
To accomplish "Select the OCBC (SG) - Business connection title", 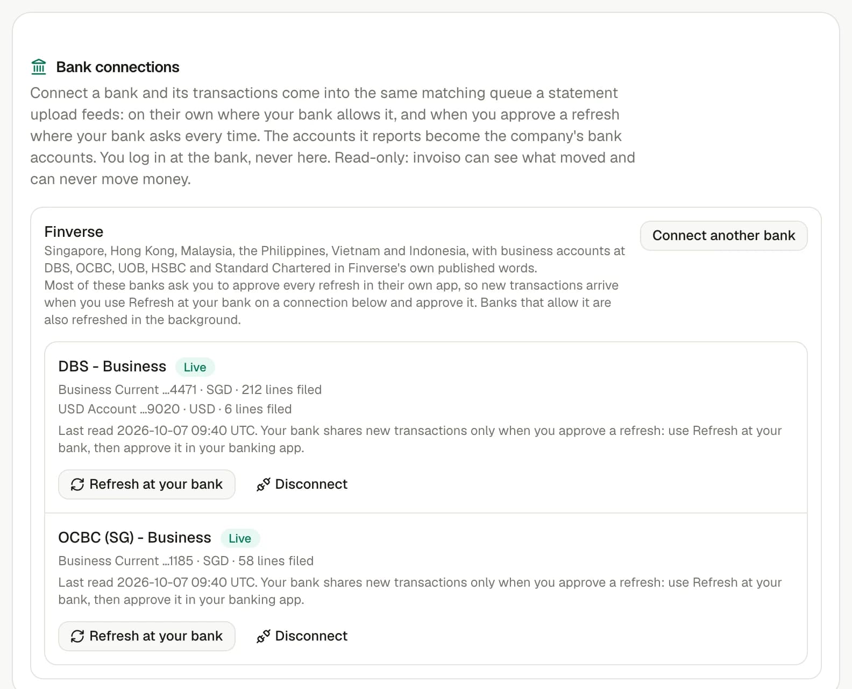I will [x=134, y=538].
